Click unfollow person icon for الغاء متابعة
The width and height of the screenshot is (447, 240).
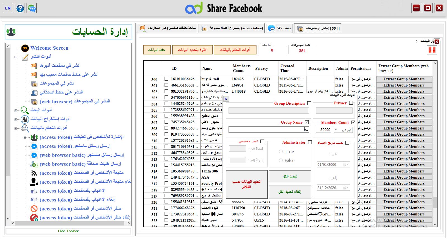[x=34, y=182]
